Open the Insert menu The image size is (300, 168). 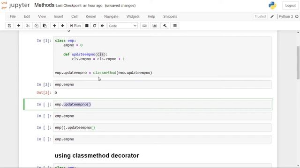coord(59,17)
